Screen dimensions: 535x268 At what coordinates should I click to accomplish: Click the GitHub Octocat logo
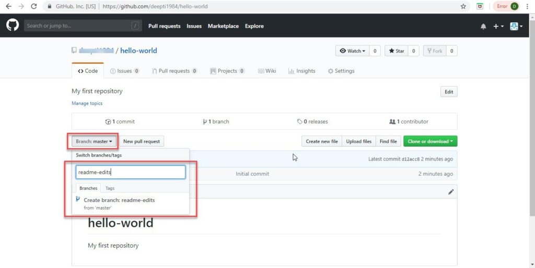[x=13, y=26]
